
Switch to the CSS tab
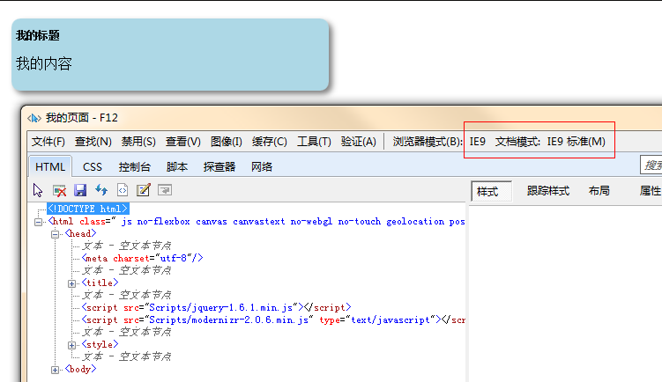tap(93, 166)
